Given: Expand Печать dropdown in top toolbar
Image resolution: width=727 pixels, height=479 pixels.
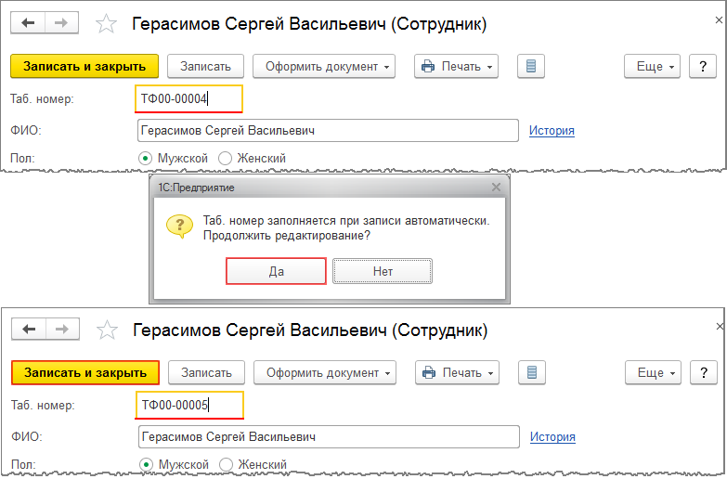Looking at the screenshot, I should pos(456,66).
